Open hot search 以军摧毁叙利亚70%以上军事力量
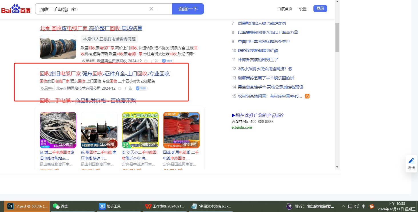This screenshot has height=212, width=418. (x=268, y=32)
